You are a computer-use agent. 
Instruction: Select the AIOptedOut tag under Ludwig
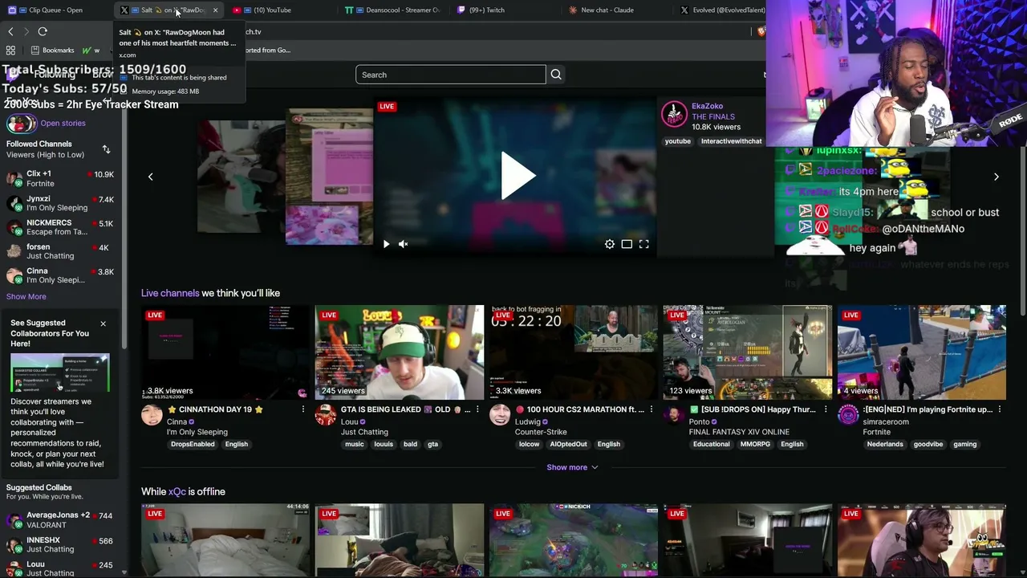click(568, 444)
